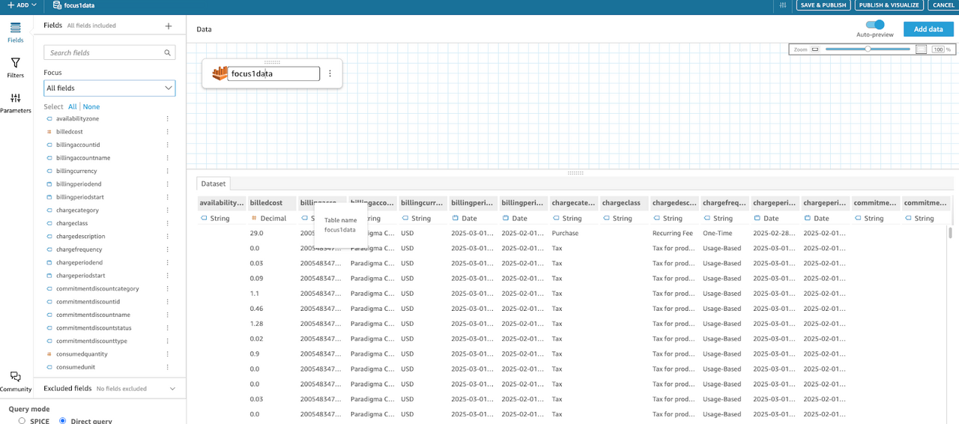Select the SPICE query mode
Viewport: 959px width, 424px height.
tap(22, 421)
